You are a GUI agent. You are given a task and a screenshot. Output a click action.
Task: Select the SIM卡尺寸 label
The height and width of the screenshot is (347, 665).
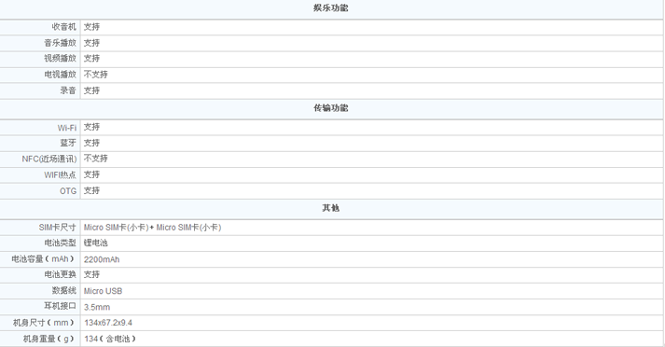(x=58, y=228)
